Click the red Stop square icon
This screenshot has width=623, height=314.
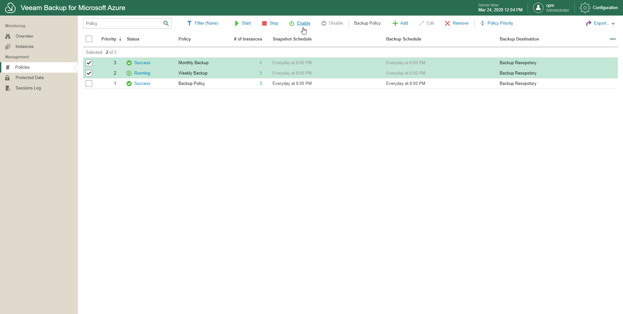(264, 23)
